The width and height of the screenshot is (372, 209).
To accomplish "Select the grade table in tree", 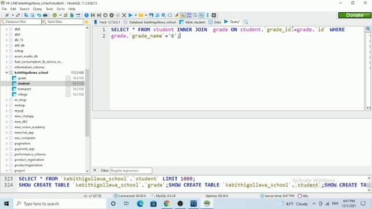I will click(x=22, y=78).
